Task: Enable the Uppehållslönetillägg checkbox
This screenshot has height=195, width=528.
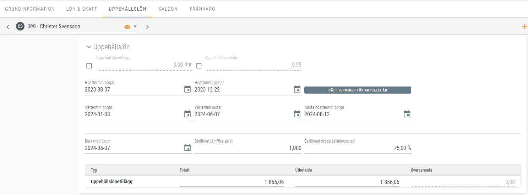Action: [x=89, y=66]
